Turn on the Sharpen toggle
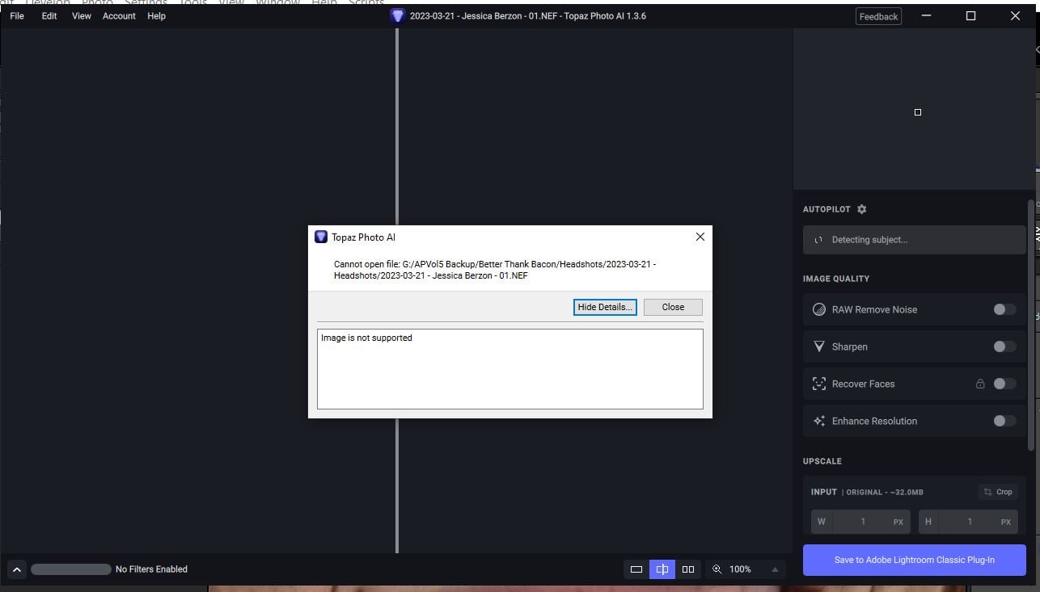 tap(1004, 346)
